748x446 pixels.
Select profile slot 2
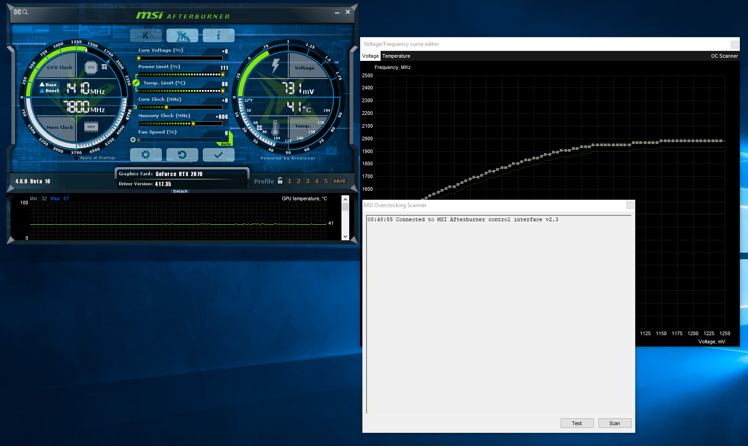point(298,181)
